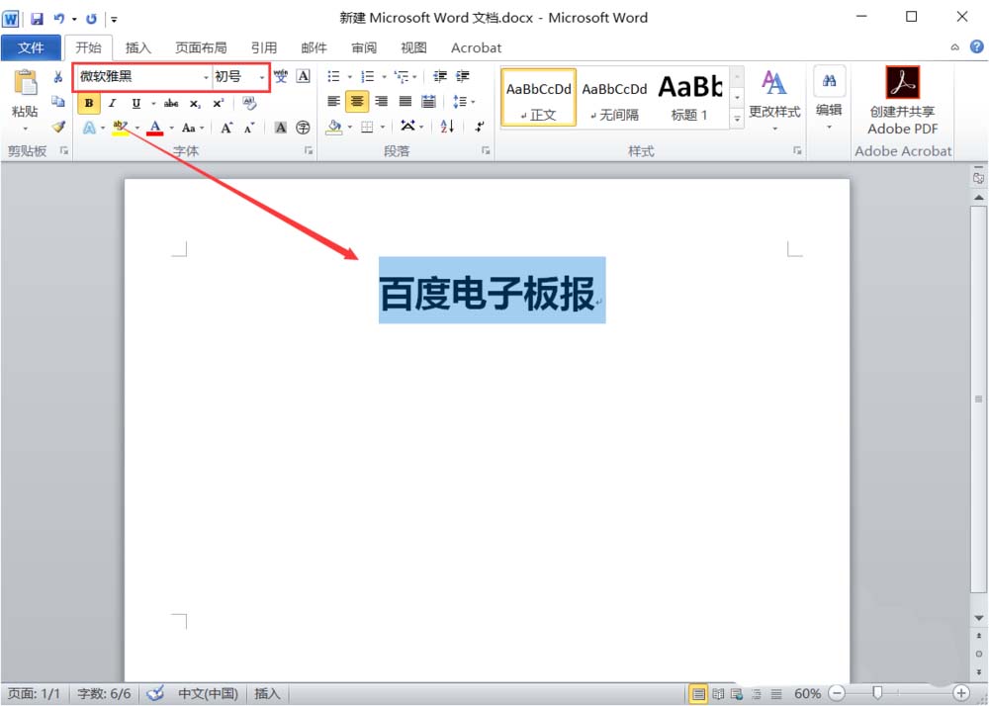The width and height of the screenshot is (989, 706).
Task: Switch to the Acrobat tab
Action: (x=477, y=47)
